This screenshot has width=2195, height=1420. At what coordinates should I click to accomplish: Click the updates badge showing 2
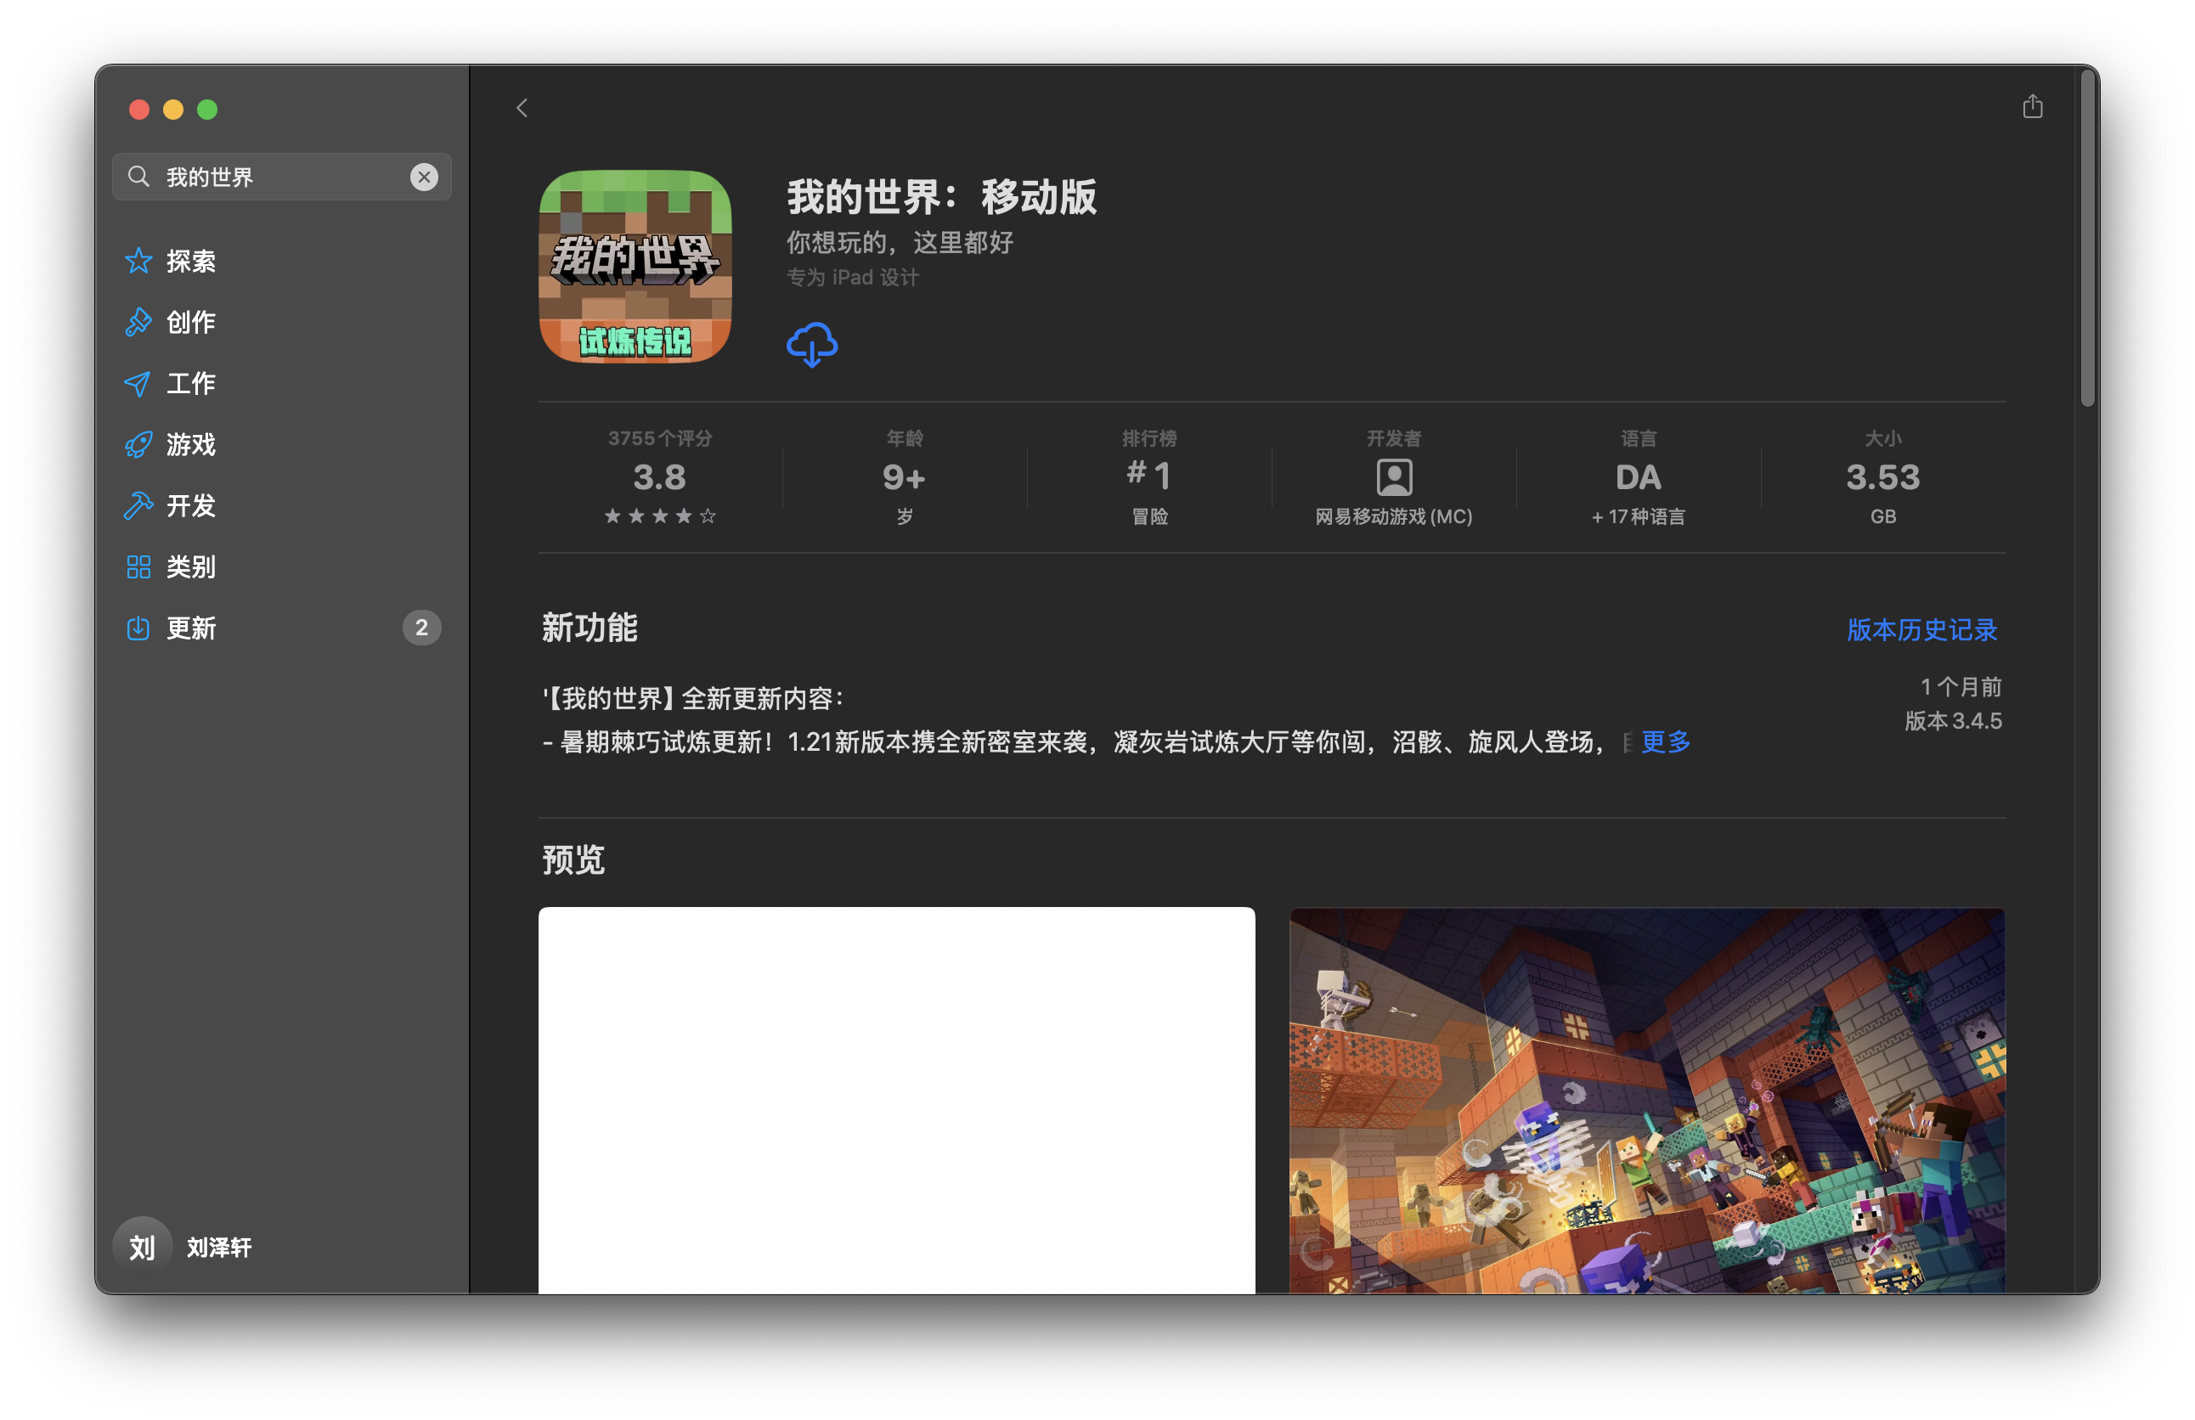[422, 628]
